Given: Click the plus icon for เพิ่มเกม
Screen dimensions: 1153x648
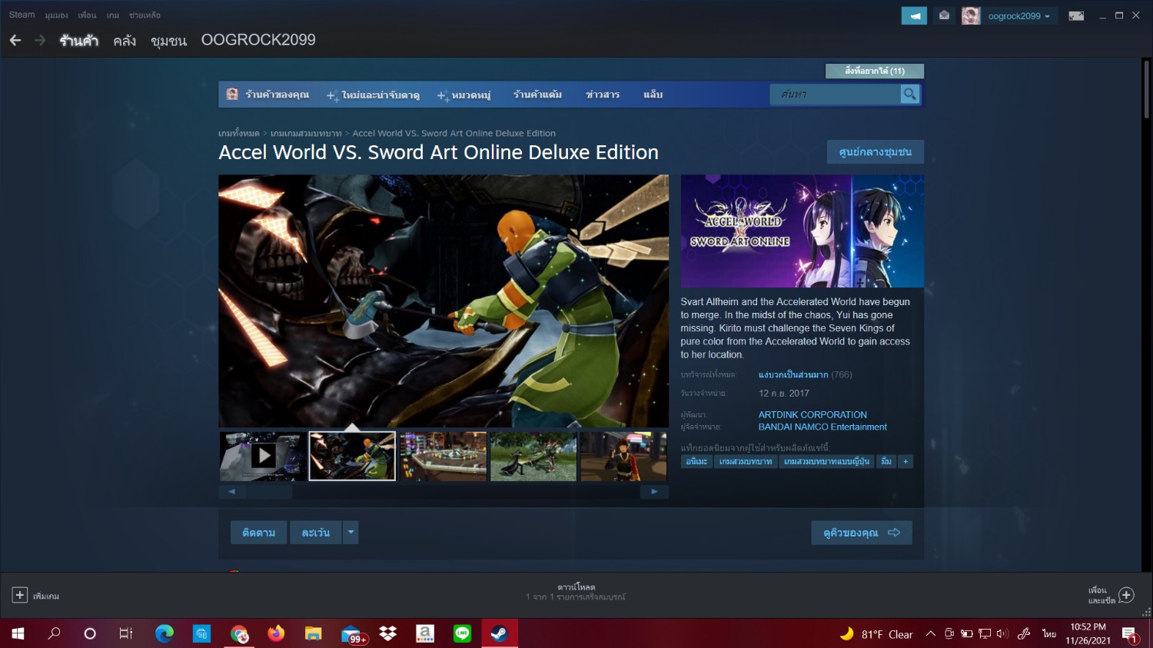Looking at the screenshot, I should [x=20, y=595].
